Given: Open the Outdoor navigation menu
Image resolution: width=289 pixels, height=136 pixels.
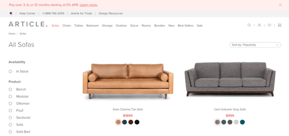Looking at the screenshot, I should (x=121, y=26).
